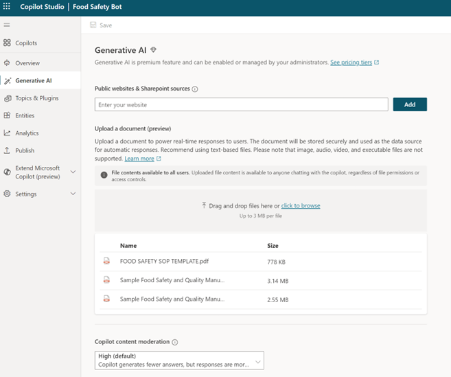Select Sample Food Safety file sized 3.14 MB
Screen dimensions: 451x377
pos(172,280)
